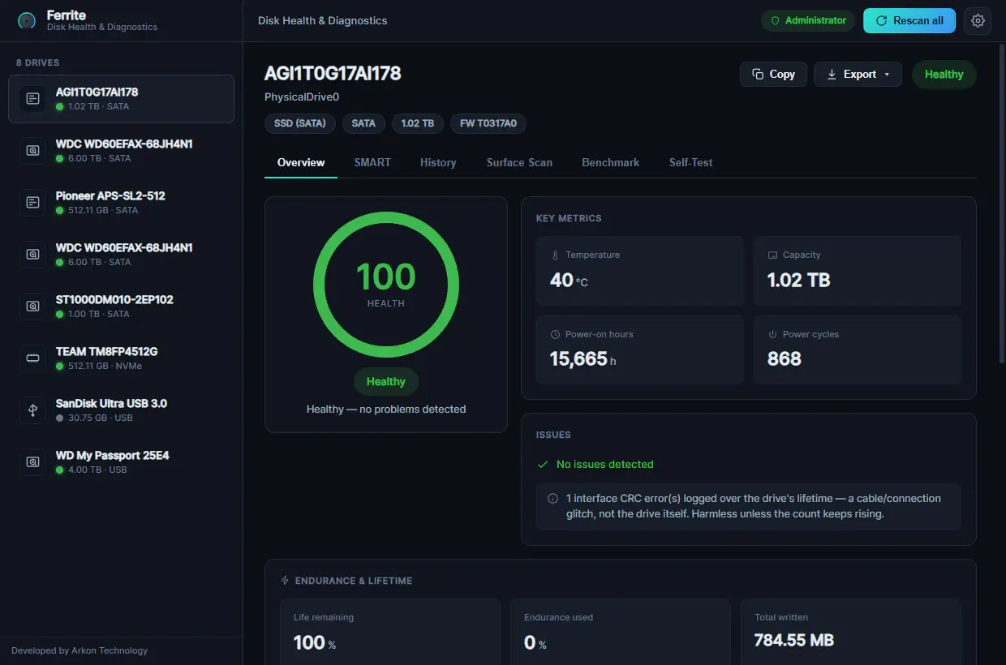Click the 15,665 h power-on hours value
Screen dimensions: 1006x665
(583, 359)
